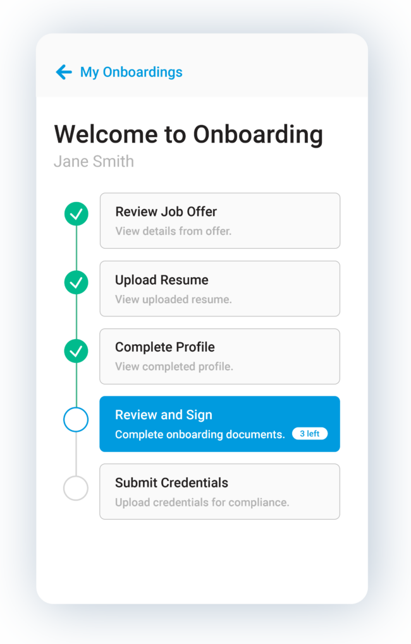The image size is (411, 644).
Task: Click the green checkmark beside Upload Resume
Action: tap(76, 283)
